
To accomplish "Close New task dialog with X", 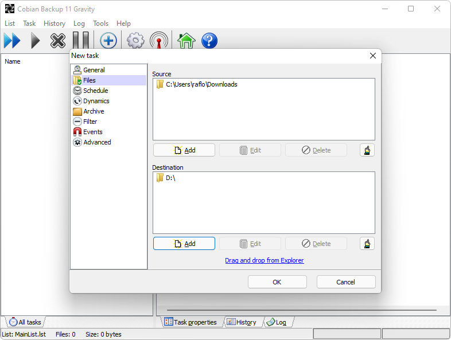I will [x=373, y=56].
